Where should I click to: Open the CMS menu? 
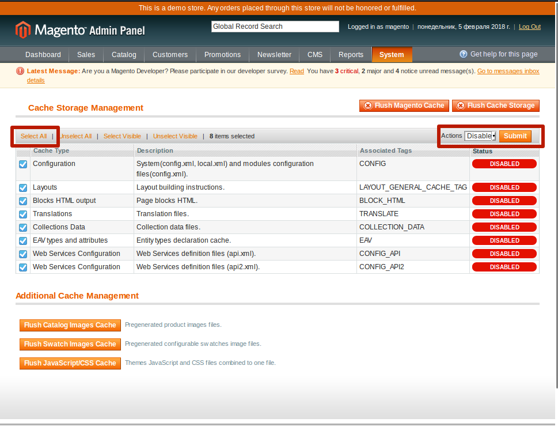(x=315, y=55)
